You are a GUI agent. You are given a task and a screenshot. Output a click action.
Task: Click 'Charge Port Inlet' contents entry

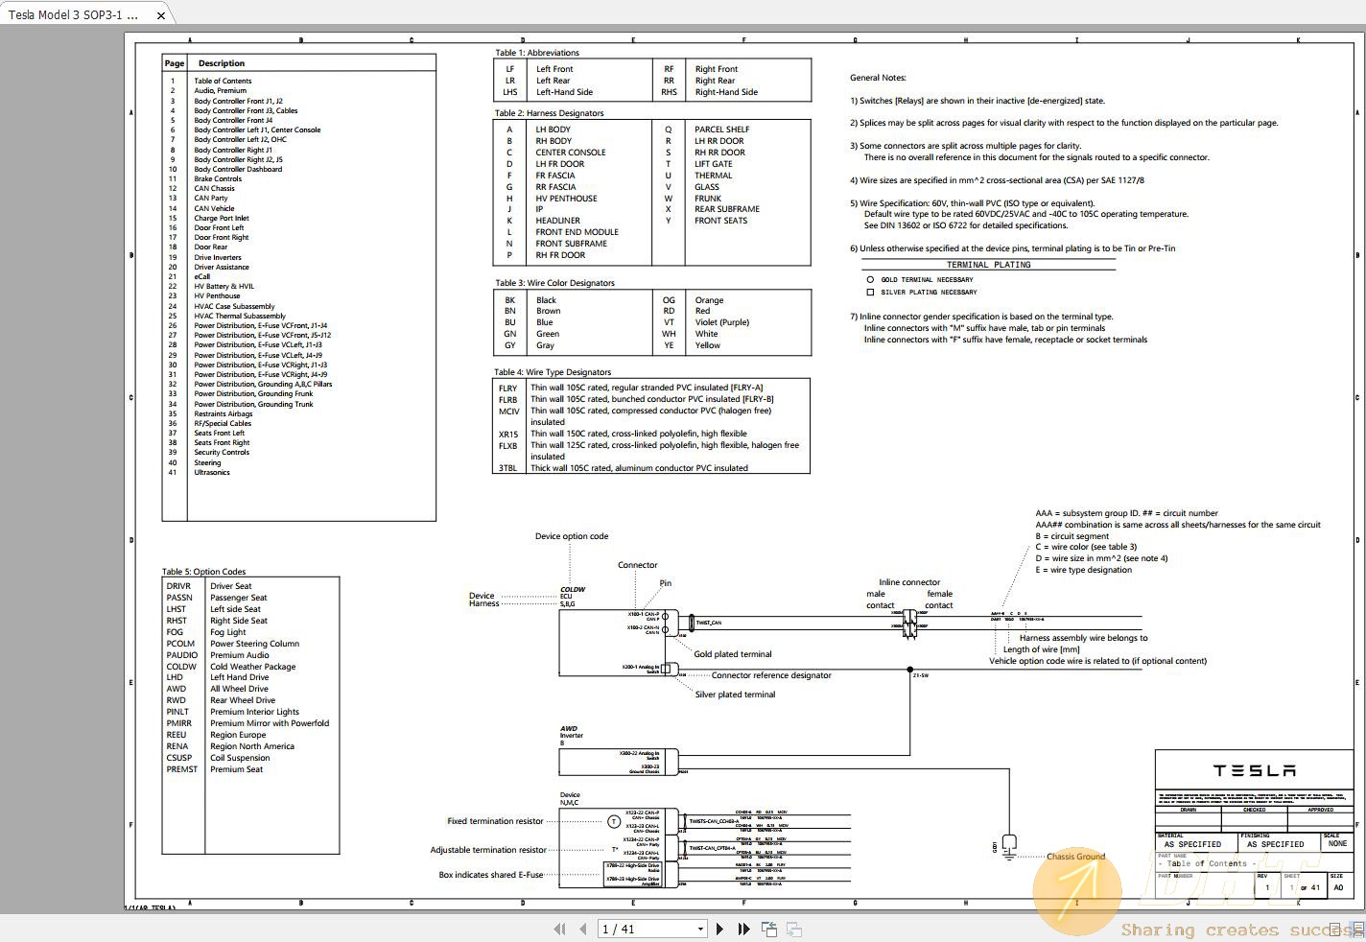pyautogui.click(x=222, y=218)
